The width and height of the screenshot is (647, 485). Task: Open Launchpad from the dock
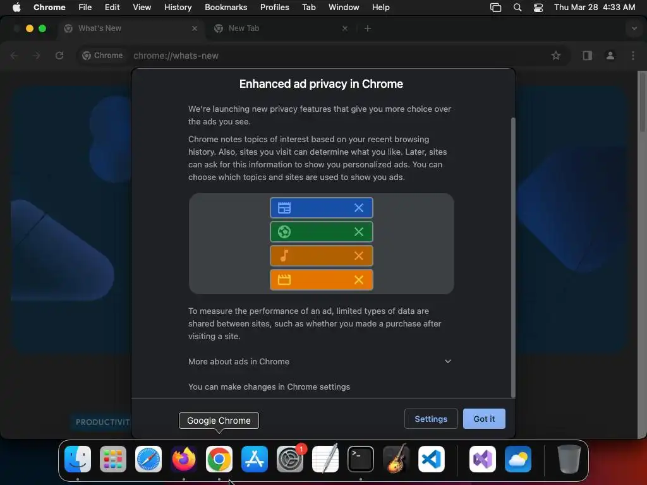pyautogui.click(x=113, y=459)
